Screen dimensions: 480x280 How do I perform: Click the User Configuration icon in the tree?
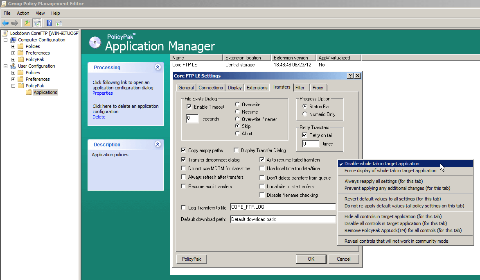[13, 66]
